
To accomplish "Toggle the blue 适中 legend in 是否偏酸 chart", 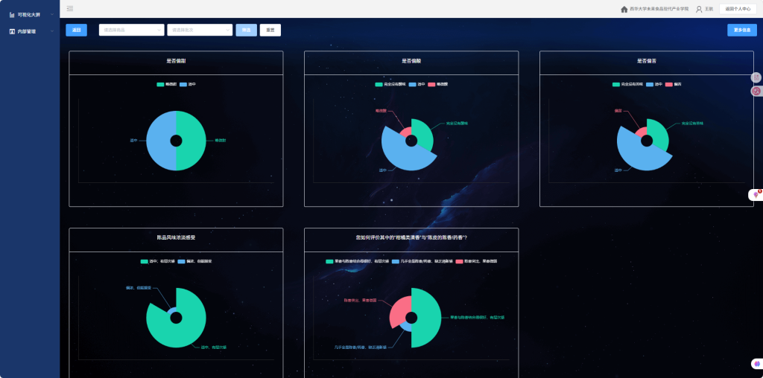I will (412, 85).
